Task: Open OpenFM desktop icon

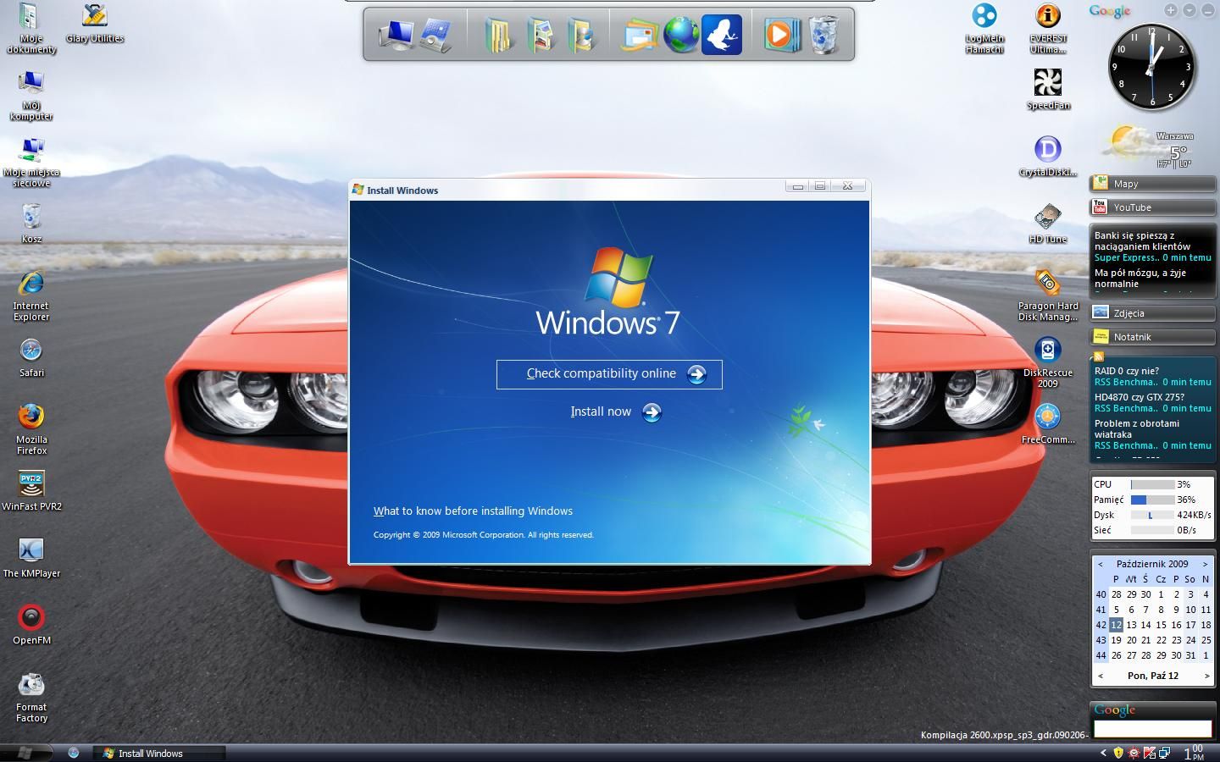Action: [x=31, y=624]
